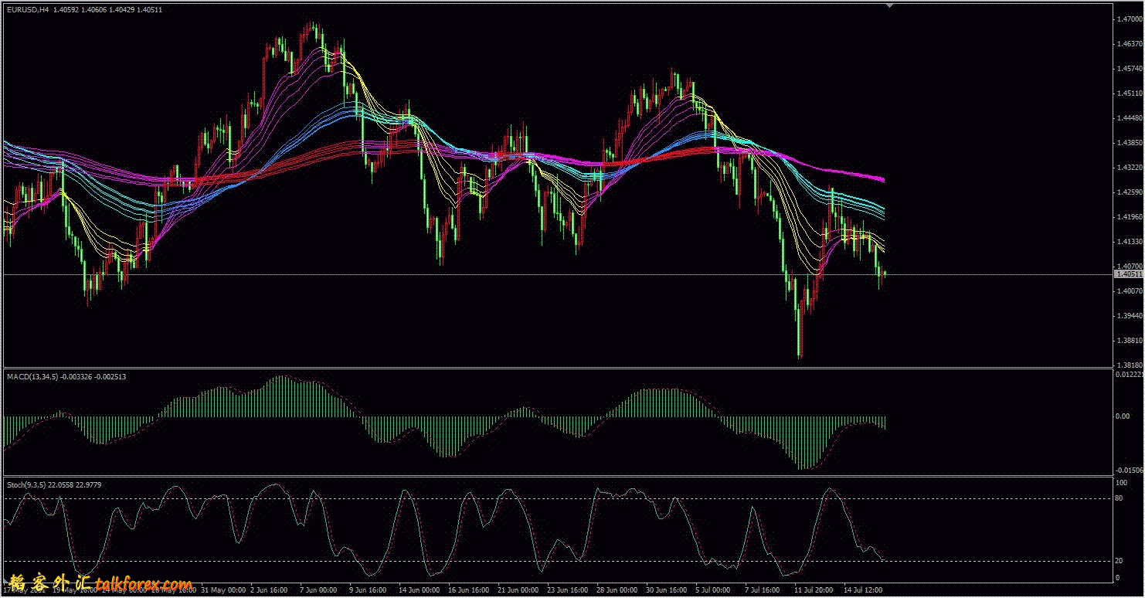Screen dimensions: 1145x598
Task: Click the 7 Jun 00:00 time label
Action: click(x=318, y=590)
